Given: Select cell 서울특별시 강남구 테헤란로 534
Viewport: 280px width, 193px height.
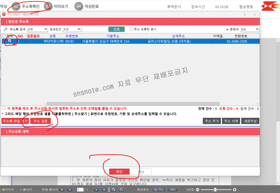Looking at the screenshot, I should 114,41.
